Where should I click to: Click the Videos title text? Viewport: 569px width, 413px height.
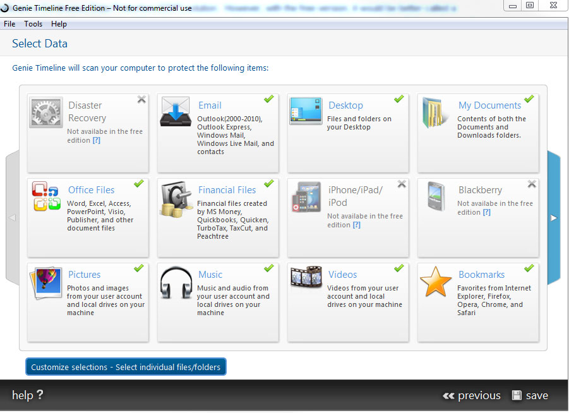point(342,274)
